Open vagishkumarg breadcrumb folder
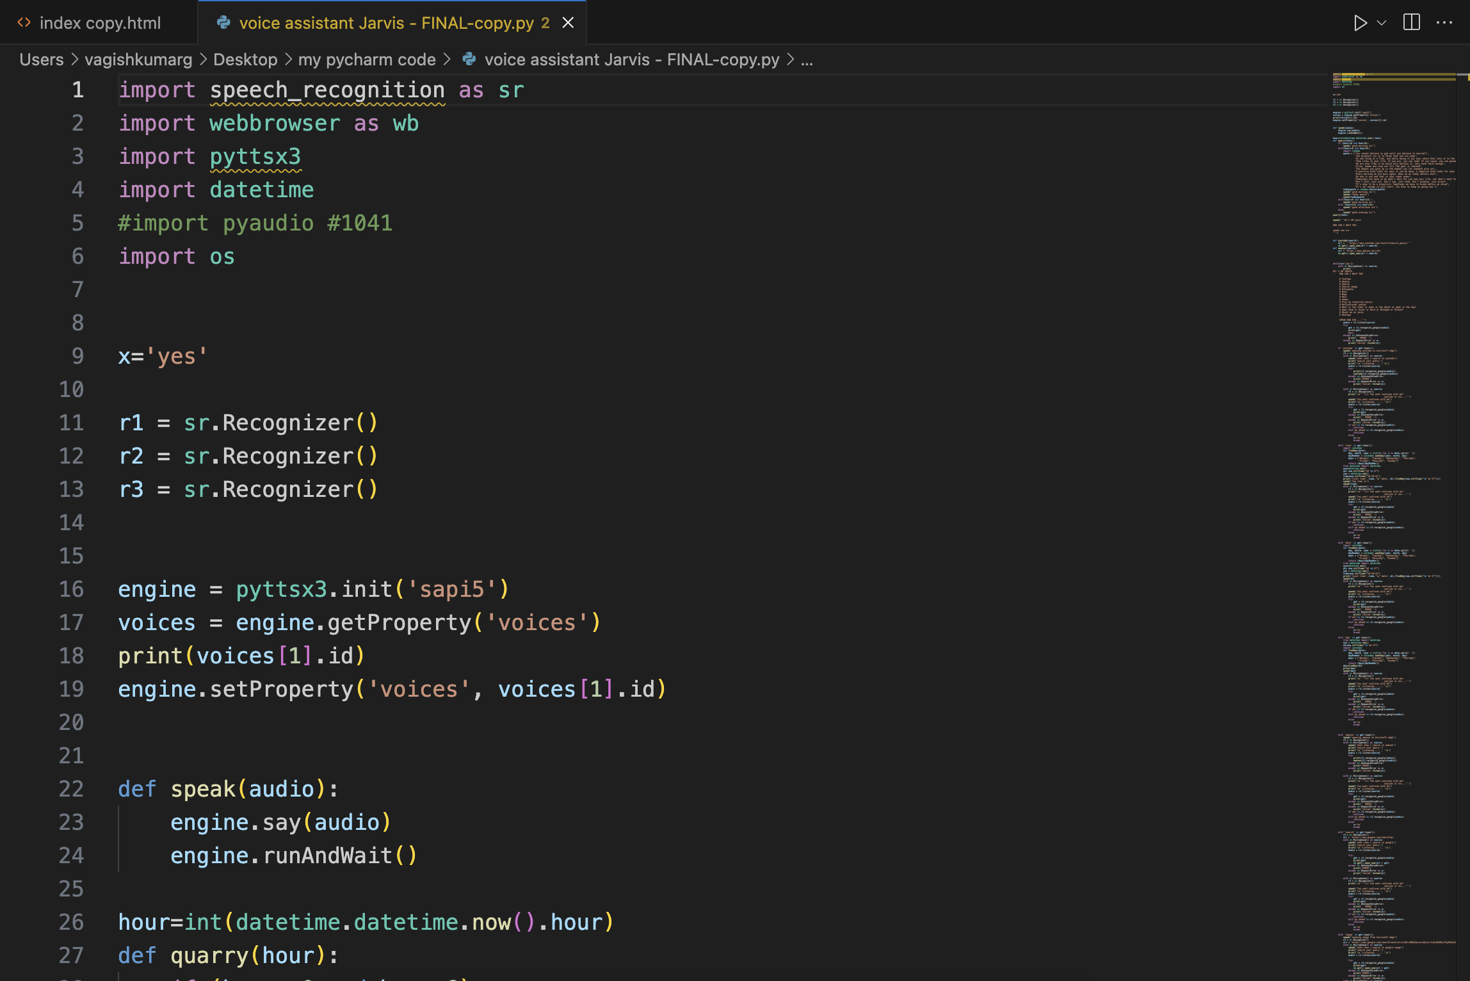 (x=138, y=60)
